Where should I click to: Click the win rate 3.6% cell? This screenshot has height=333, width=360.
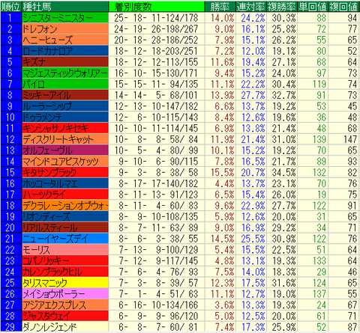(x=220, y=305)
